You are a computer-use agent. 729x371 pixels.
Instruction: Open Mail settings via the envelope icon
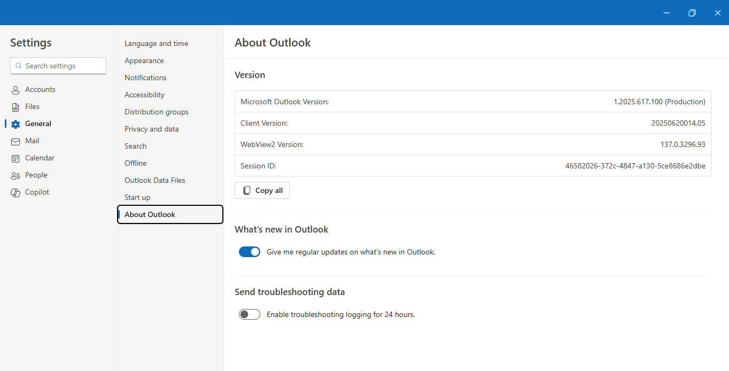click(x=15, y=141)
